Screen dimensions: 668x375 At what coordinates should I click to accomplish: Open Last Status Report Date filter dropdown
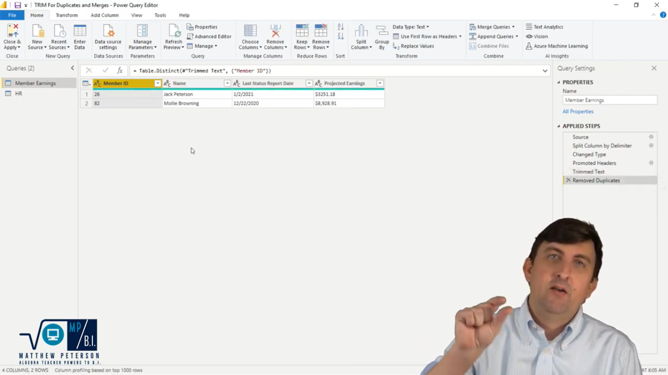click(x=309, y=83)
